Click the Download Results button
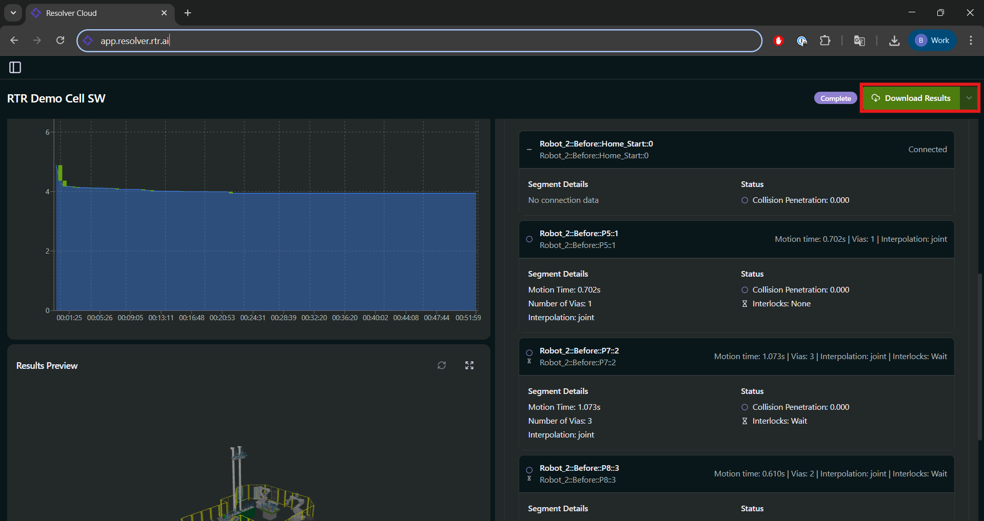The height and width of the screenshot is (521, 984). [911, 98]
